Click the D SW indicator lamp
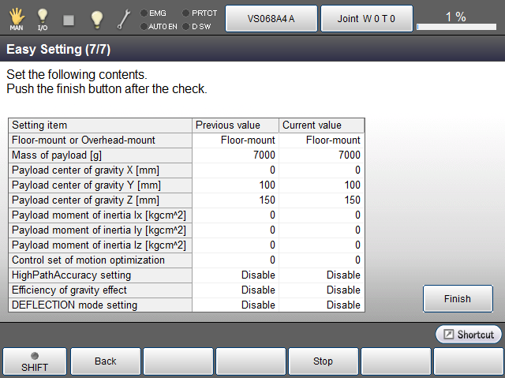The image size is (505, 378). coord(185,26)
